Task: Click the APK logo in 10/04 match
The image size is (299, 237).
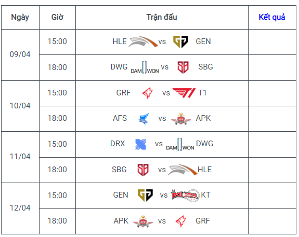Action: tap(181, 119)
